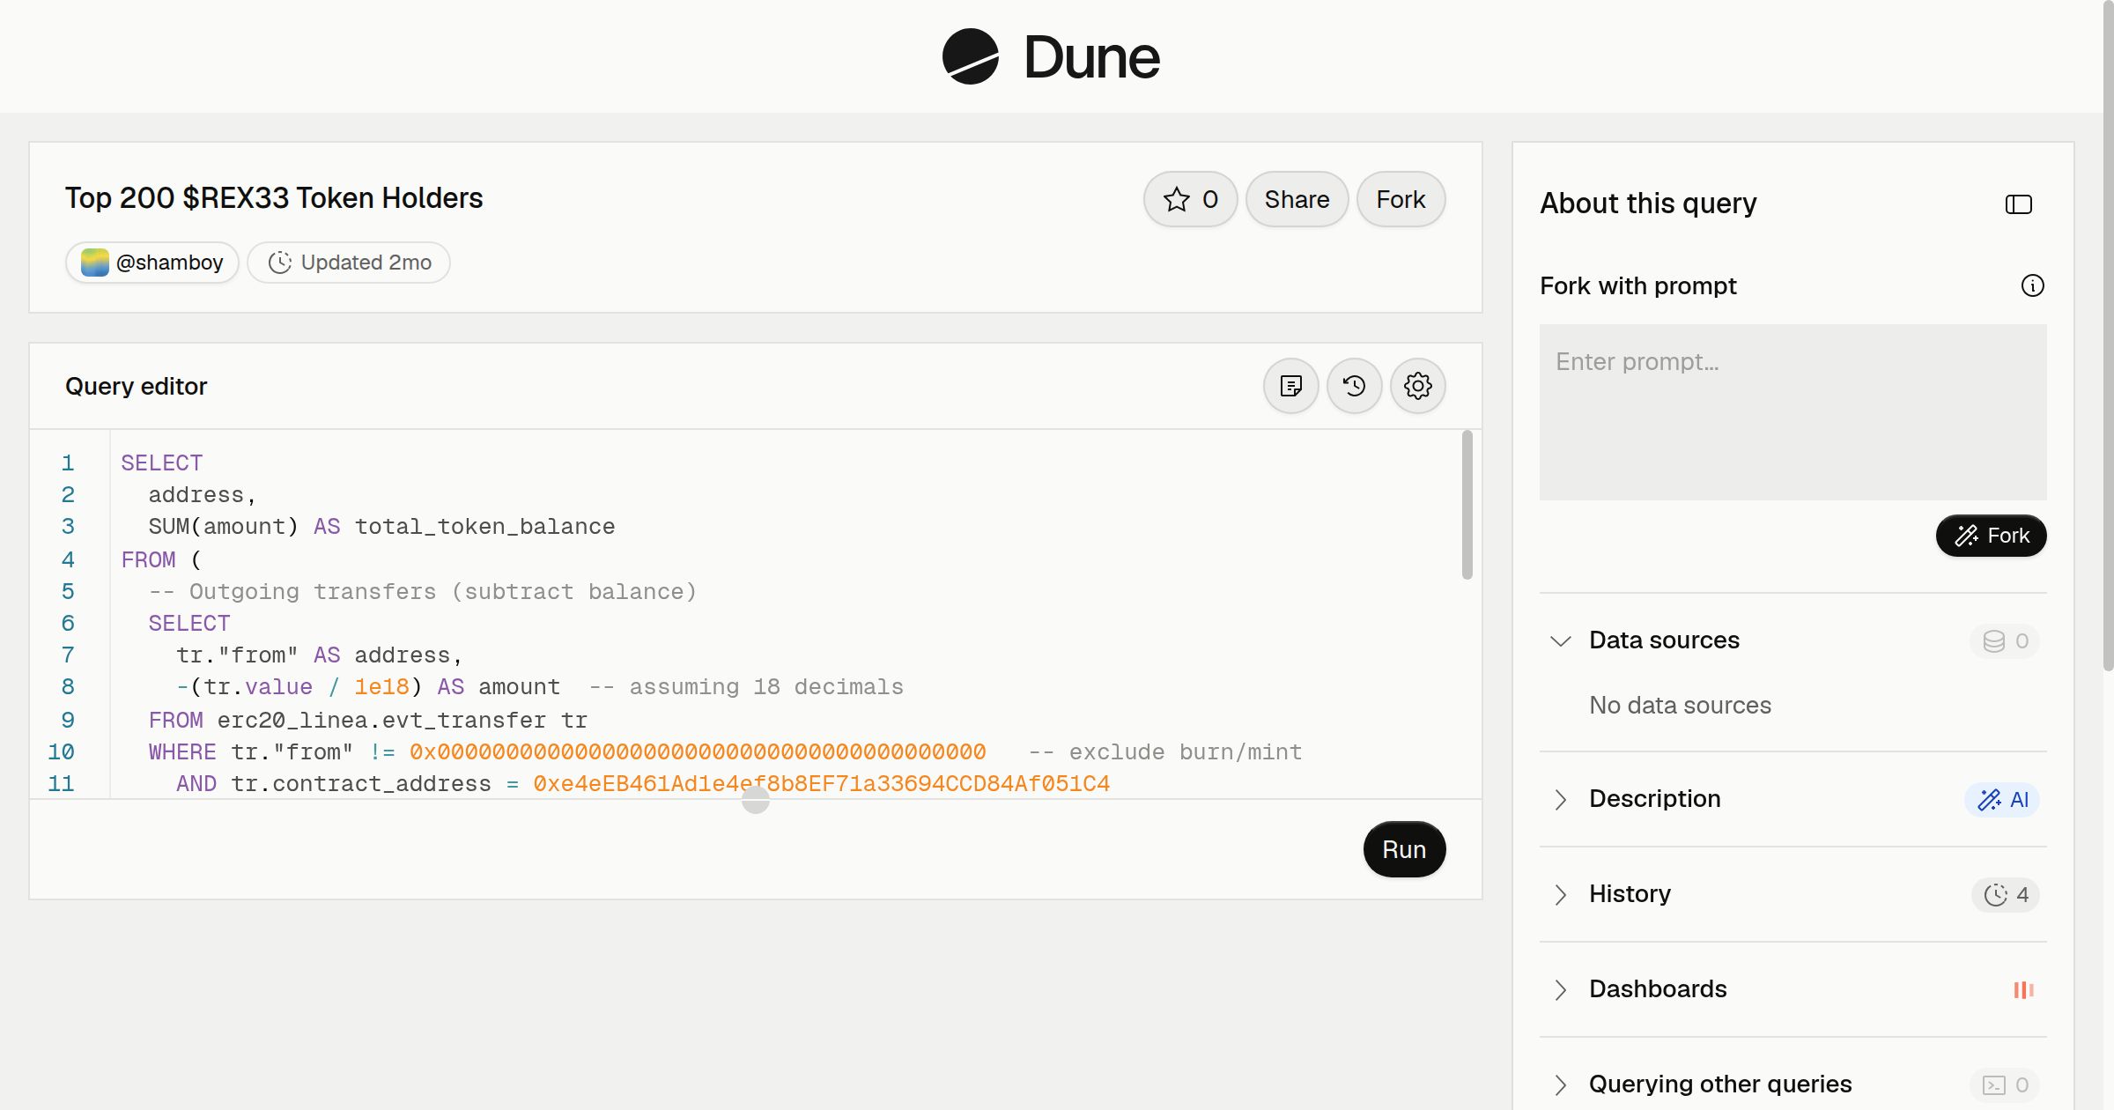
Task: Run the query
Action: tap(1404, 849)
